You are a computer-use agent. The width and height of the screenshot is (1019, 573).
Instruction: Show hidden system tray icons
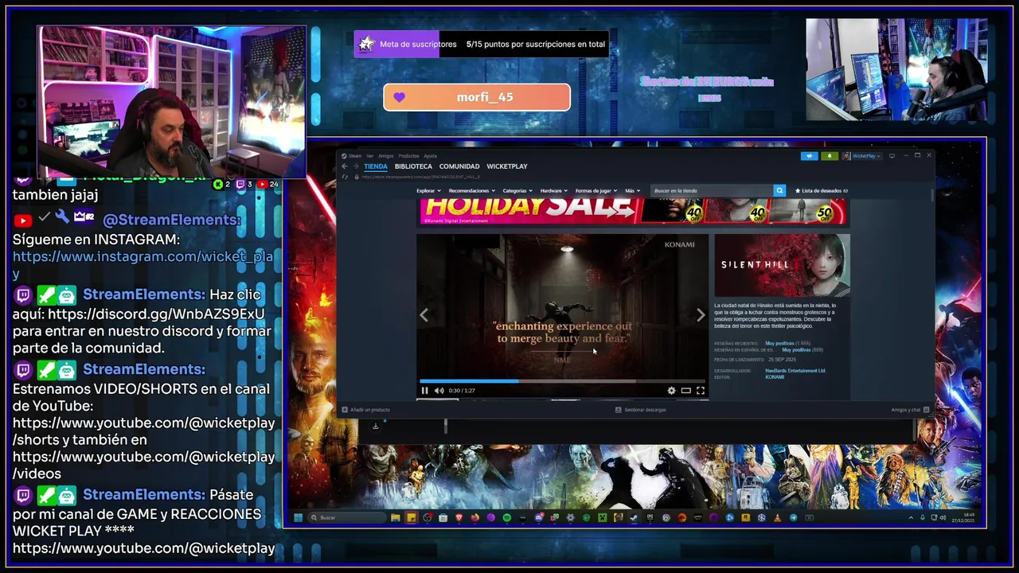click(x=911, y=517)
